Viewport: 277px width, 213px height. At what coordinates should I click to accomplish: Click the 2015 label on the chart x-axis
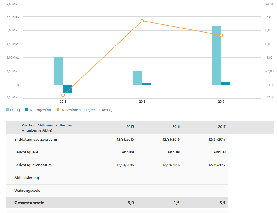click(63, 102)
